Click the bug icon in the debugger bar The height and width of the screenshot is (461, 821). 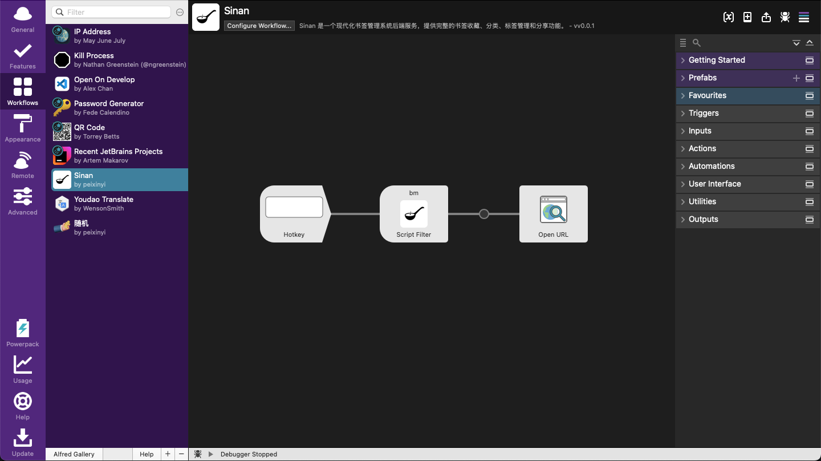(x=198, y=454)
